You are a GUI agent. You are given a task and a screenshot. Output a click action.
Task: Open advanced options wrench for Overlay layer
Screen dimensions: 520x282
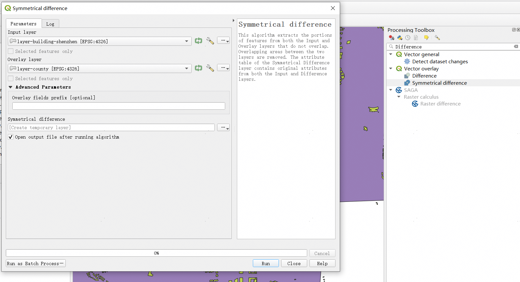click(x=210, y=68)
